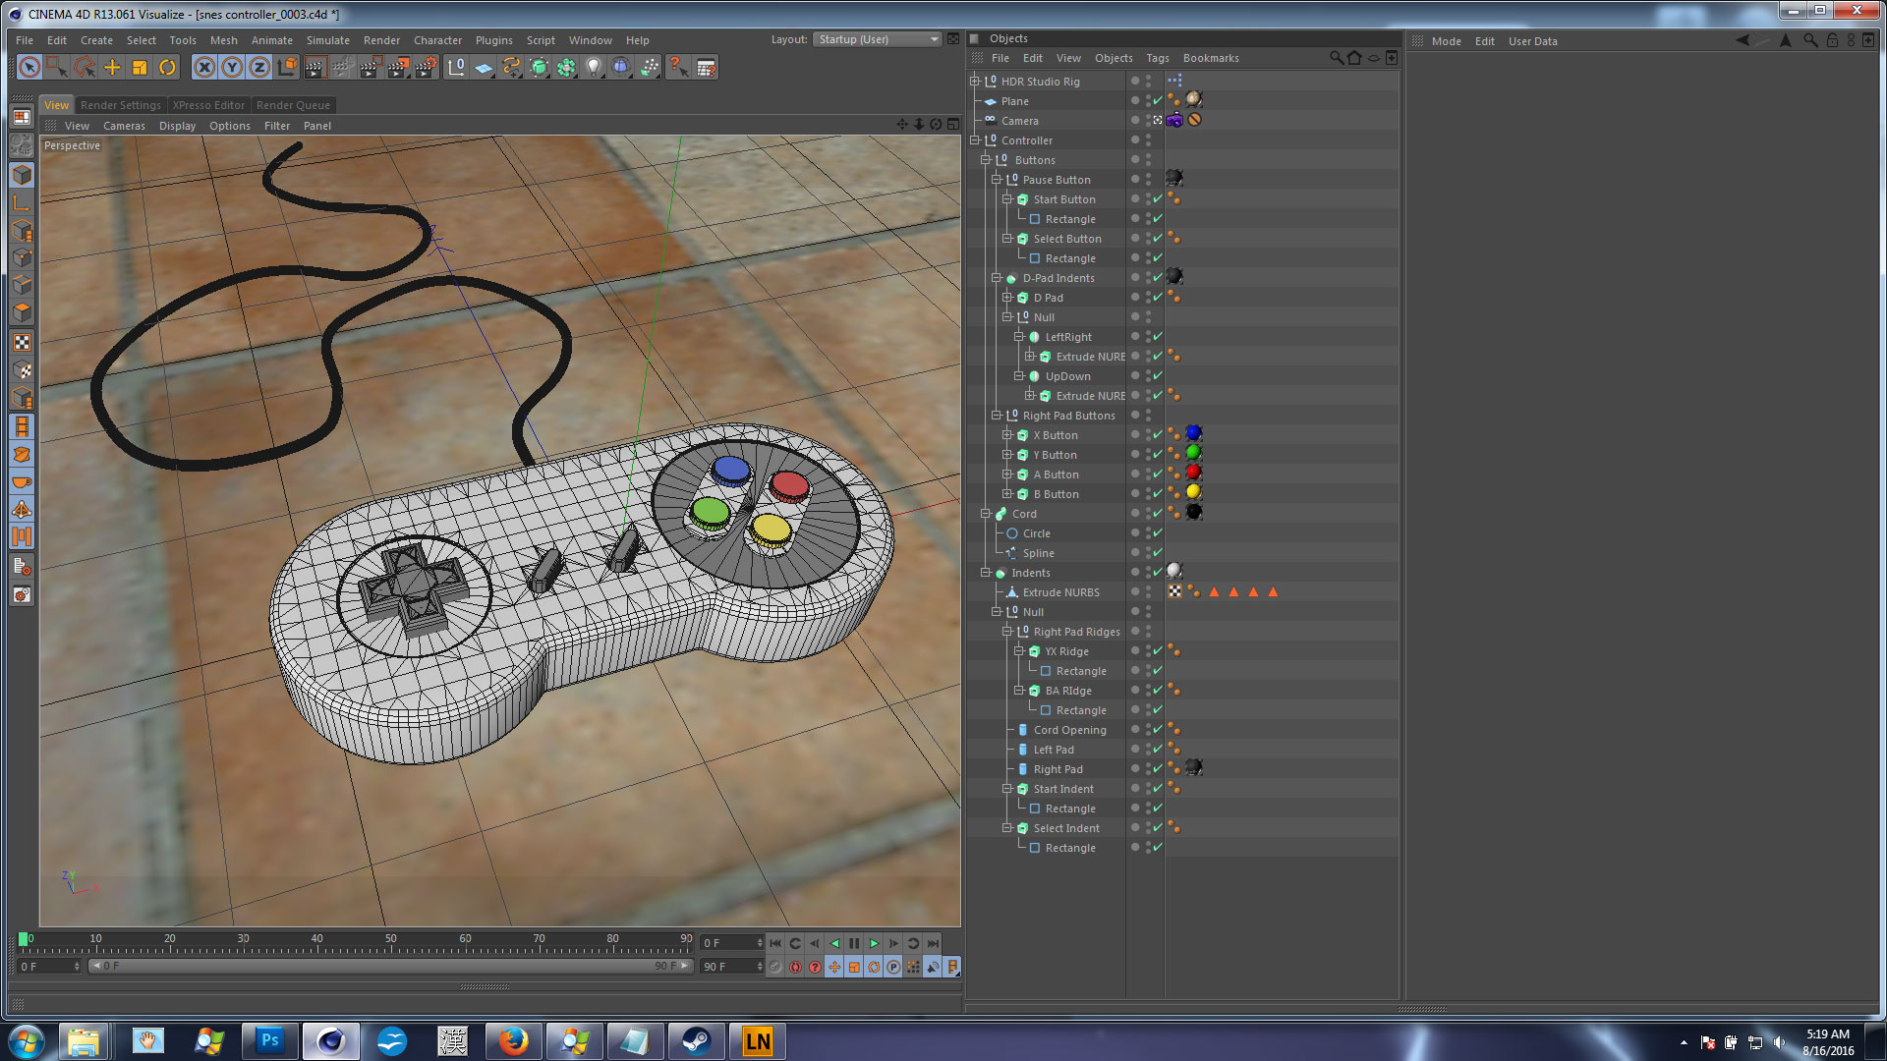Switch to the Render Settings tab
This screenshot has height=1061, width=1887.
tap(120, 105)
